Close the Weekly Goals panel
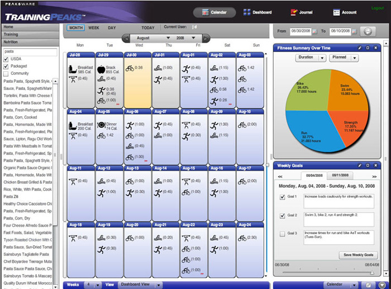Screen dimensions: 391x289 [x=376, y=165]
